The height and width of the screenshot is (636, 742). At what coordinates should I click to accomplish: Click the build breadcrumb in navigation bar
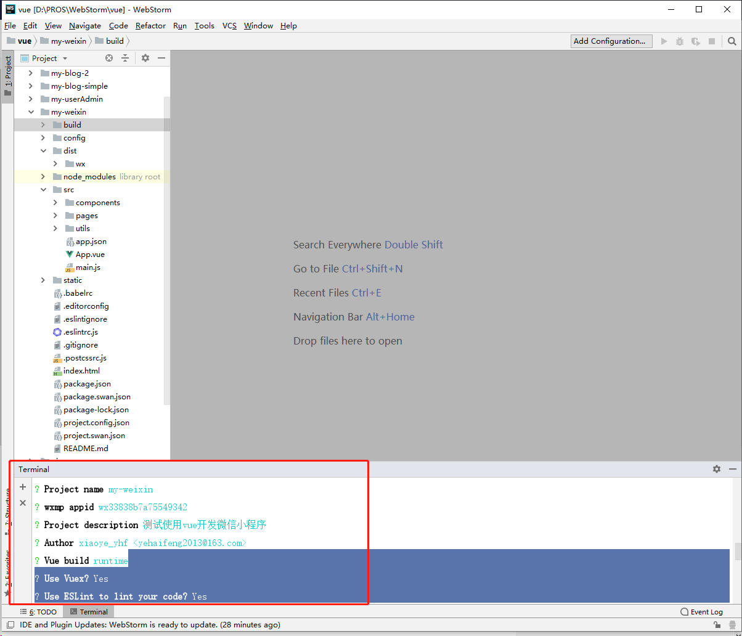tap(109, 41)
